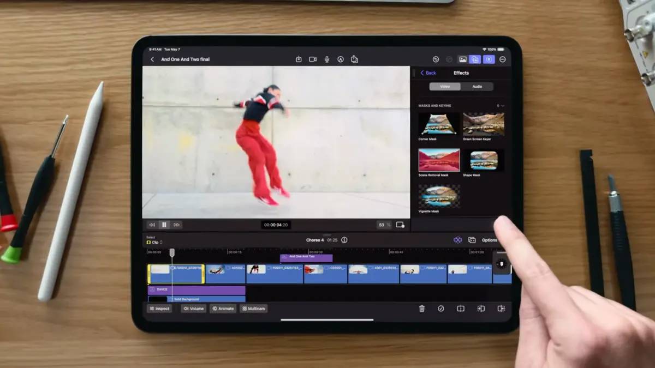
Task: Tap the playhead handle on the timeline ruler
Action: pyautogui.click(x=172, y=252)
